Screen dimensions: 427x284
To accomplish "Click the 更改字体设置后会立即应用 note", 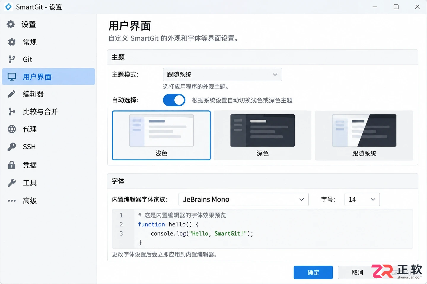I will (x=165, y=254).
